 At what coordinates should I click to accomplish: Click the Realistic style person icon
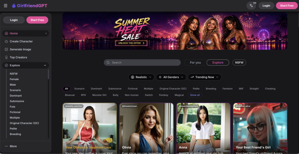pos(133,77)
